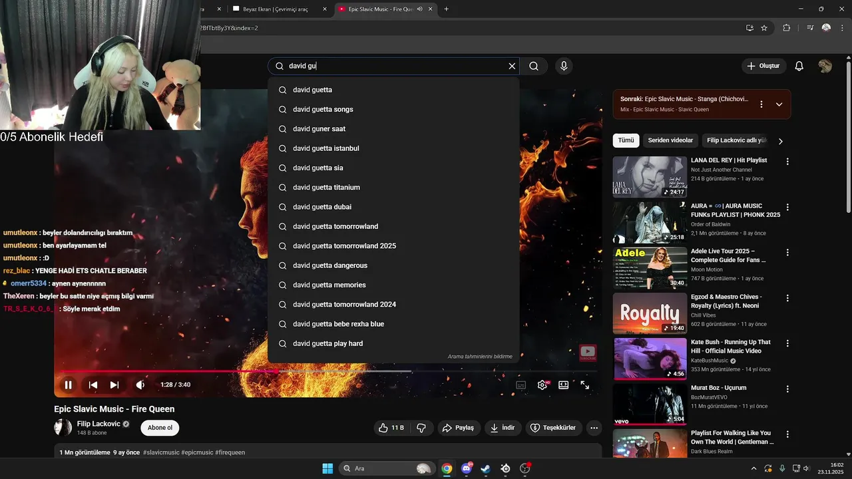Switch player to theater mode
852x479 pixels.
pyautogui.click(x=564, y=385)
